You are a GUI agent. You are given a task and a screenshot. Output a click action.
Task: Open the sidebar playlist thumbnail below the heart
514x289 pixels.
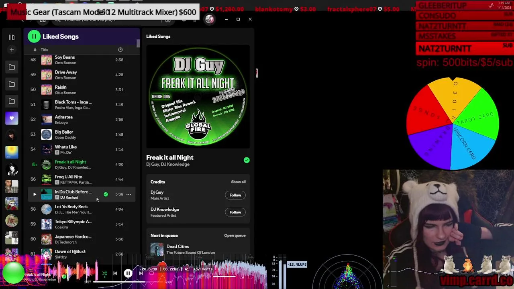[x=12, y=135]
